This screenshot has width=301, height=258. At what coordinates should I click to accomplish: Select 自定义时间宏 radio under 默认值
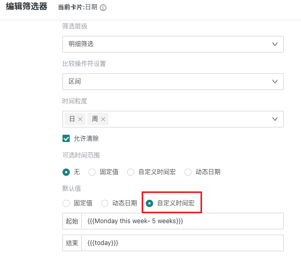click(149, 203)
